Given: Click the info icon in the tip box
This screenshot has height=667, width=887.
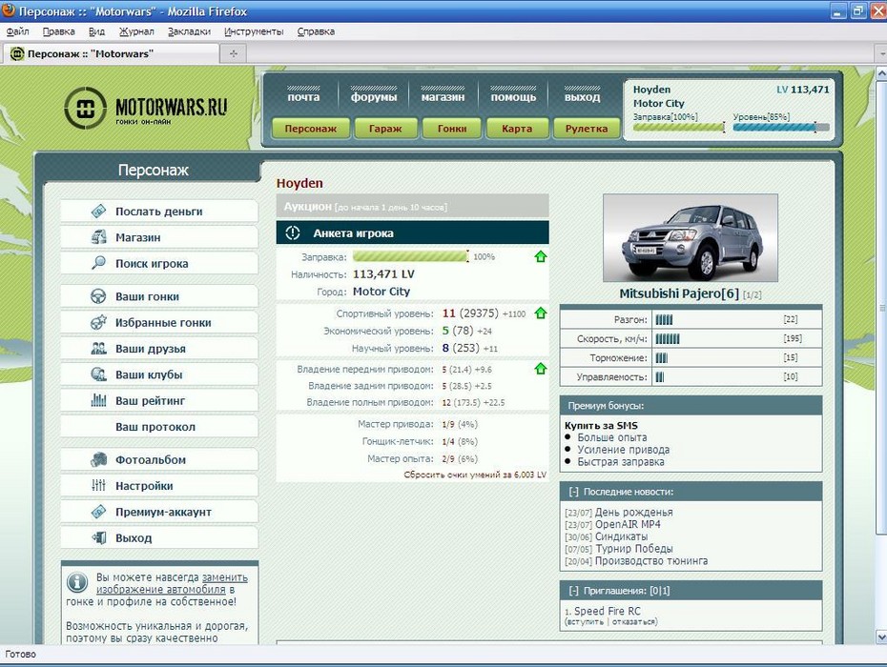Looking at the screenshot, I should point(77,581).
